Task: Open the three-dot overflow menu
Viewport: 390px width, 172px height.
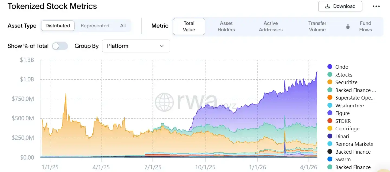Action: pos(376,6)
